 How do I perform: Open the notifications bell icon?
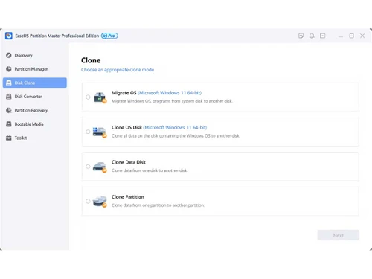[x=312, y=36]
